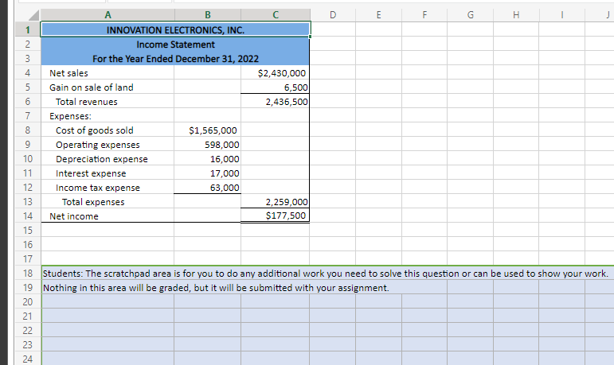Select the Total expenses label cell
Viewport: 614px width, 365px height.
point(108,202)
